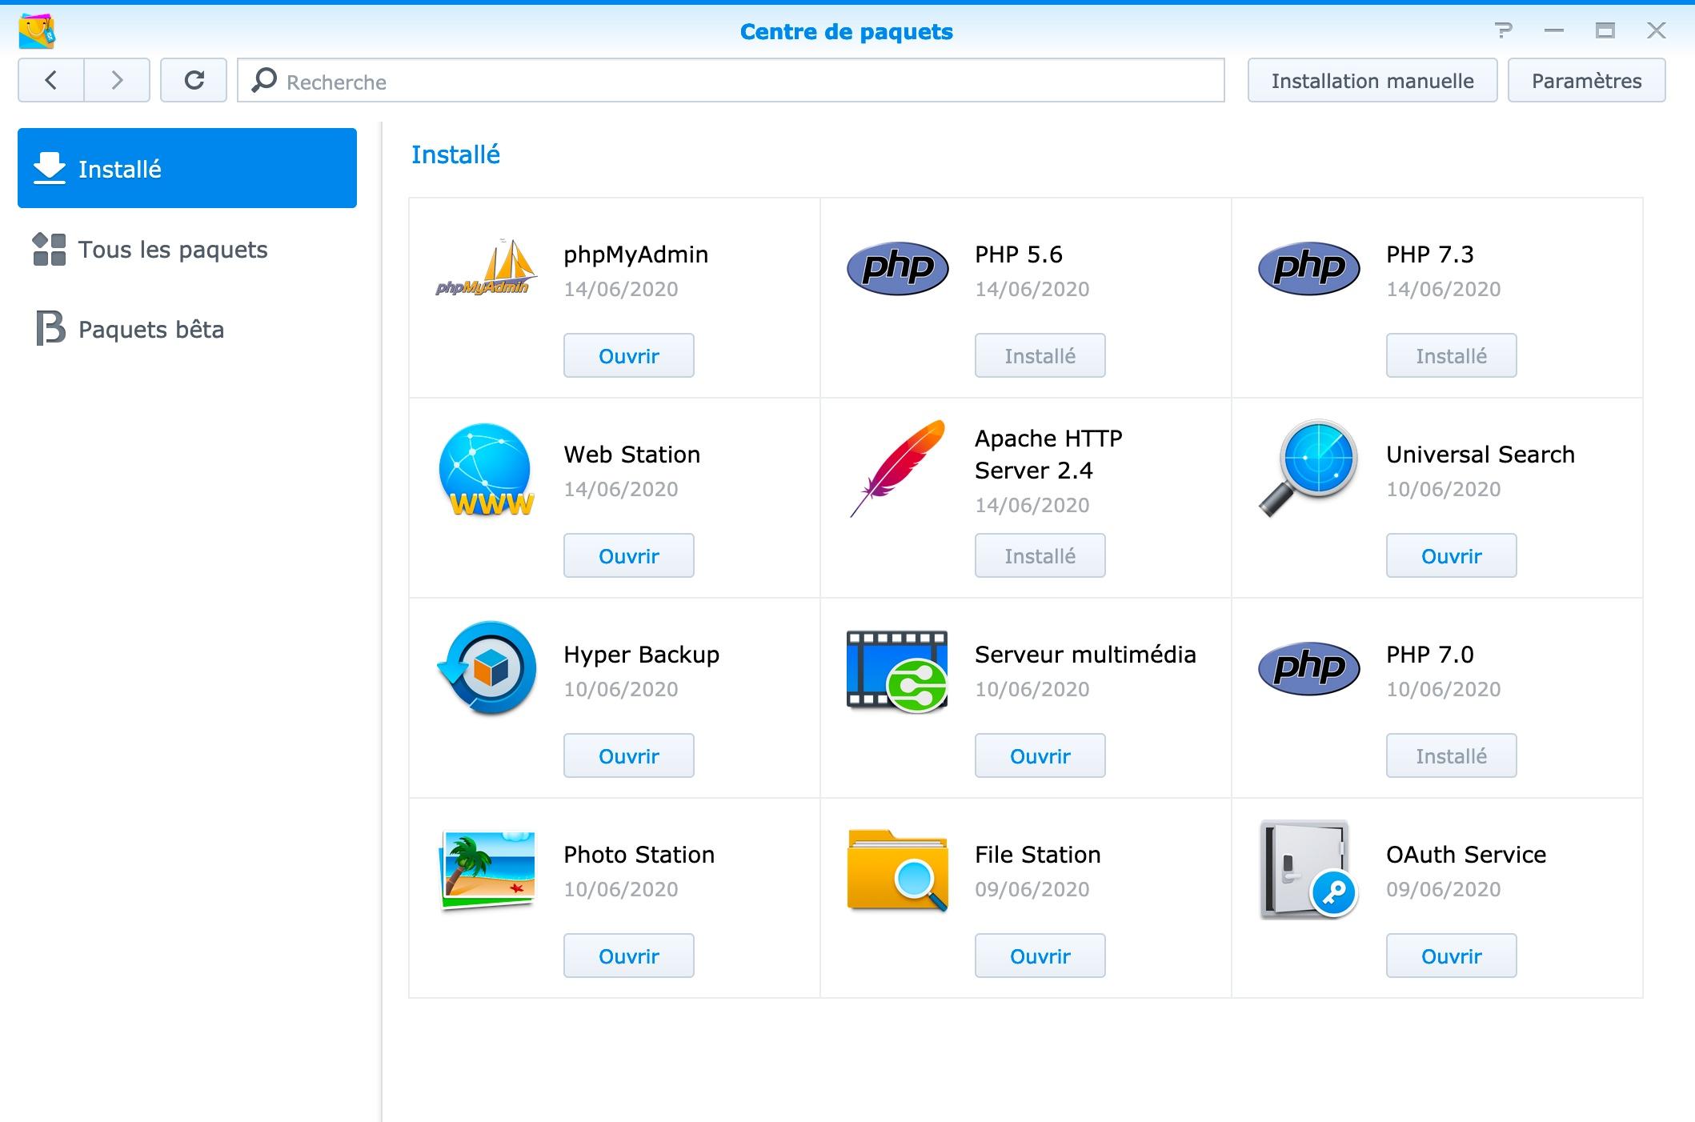This screenshot has height=1122, width=1695.
Task: Navigate forward with the right arrow
Action: point(117,80)
